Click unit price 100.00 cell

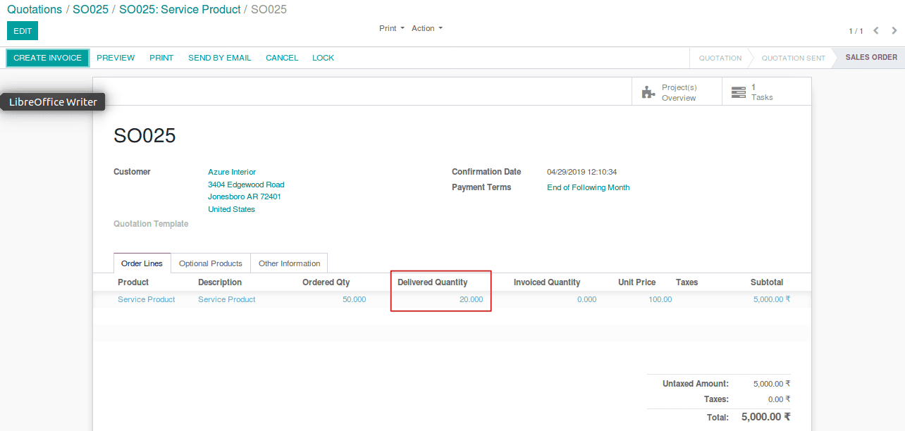[x=660, y=299]
